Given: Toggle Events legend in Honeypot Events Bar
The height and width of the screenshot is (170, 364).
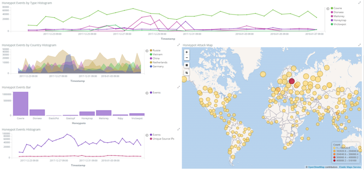Looking at the screenshot, I should pyautogui.click(x=155, y=93).
